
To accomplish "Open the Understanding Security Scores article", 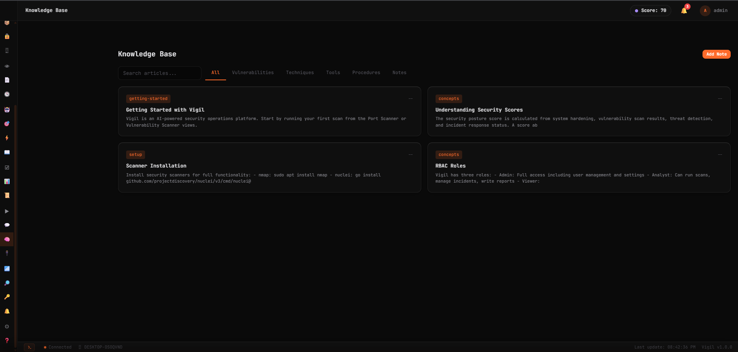I will coord(579,112).
